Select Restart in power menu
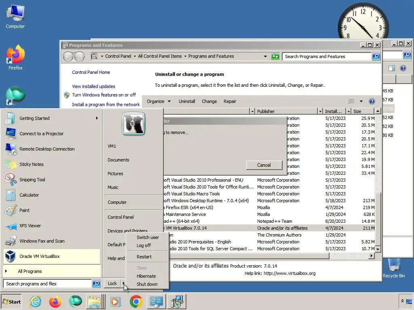This screenshot has height=310, width=414. (x=144, y=257)
